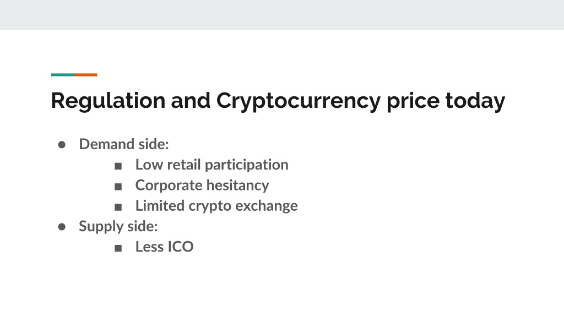Image resolution: width=564 pixels, height=317 pixels.
Task: Select the Supply side: bullet text
Action: point(118,226)
